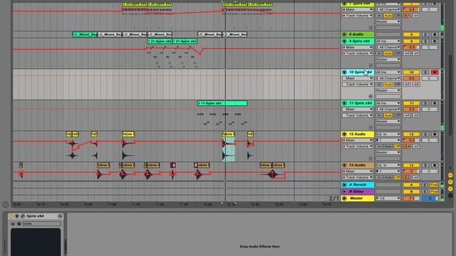Click Spire x64 device wrench configure icon
The image size is (456, 256).
(x=22, y=216)
